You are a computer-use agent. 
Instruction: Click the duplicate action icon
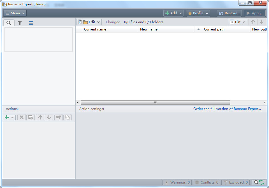pos(68,117)
